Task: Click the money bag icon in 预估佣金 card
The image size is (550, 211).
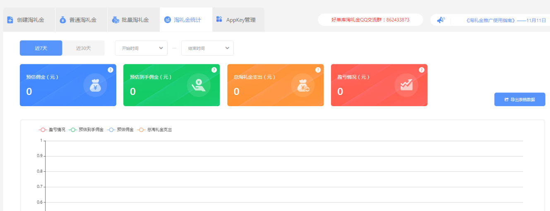Action: [95, 85]
